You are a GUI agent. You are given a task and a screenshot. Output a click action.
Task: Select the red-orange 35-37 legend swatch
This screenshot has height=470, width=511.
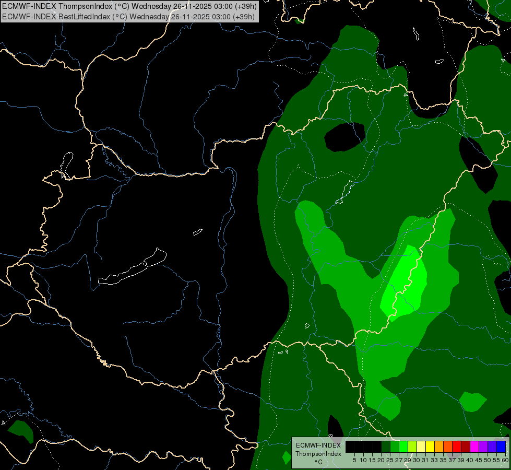(x=448, y=446)
